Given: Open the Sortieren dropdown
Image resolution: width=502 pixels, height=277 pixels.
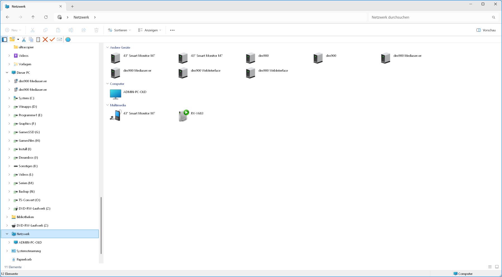Looking at the screenshot, I should tap(119, 30).
